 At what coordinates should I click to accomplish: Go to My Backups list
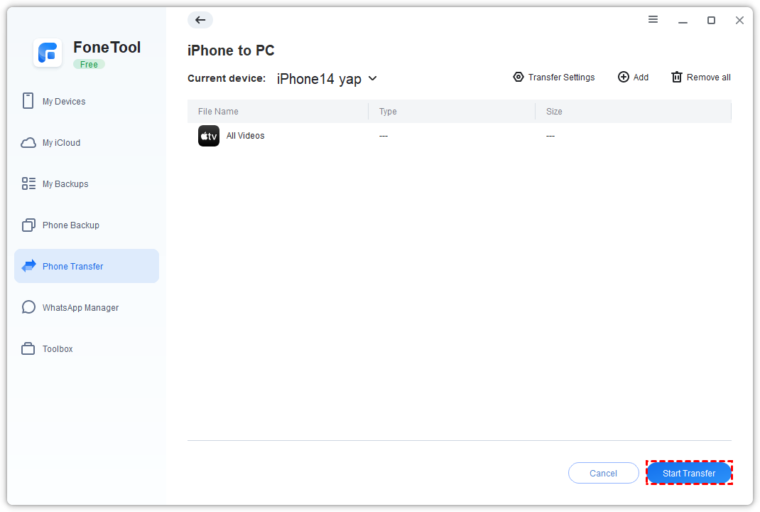[x=65, y=184]
